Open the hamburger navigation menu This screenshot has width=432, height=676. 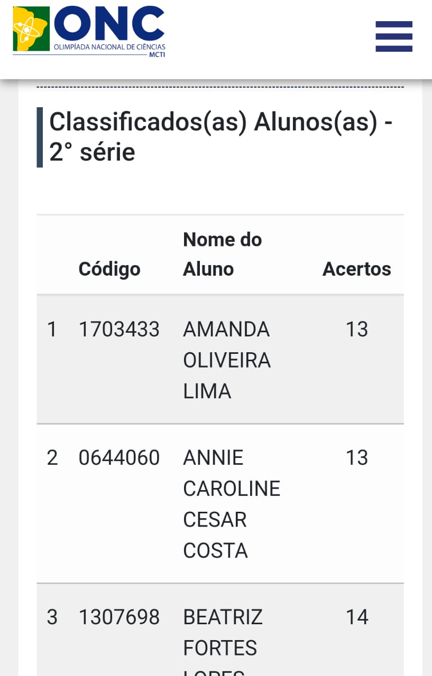point(394,36)
